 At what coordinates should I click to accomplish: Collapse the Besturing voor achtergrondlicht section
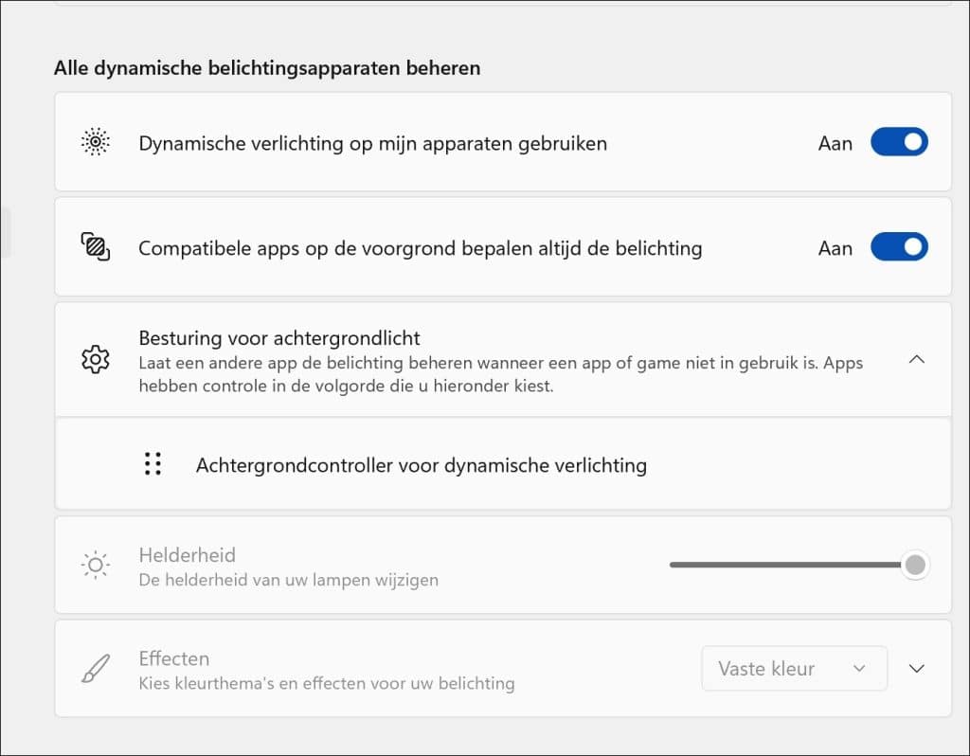coord(916,360)
